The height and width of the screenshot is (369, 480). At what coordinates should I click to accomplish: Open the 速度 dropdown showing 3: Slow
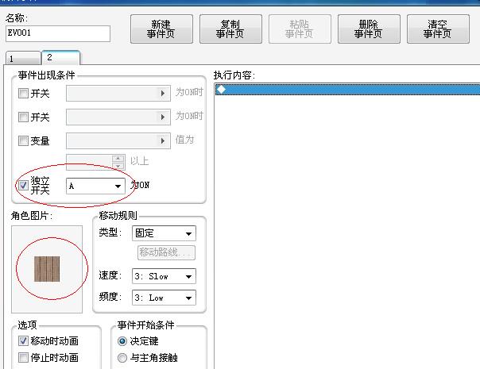[x=164, y=276]
